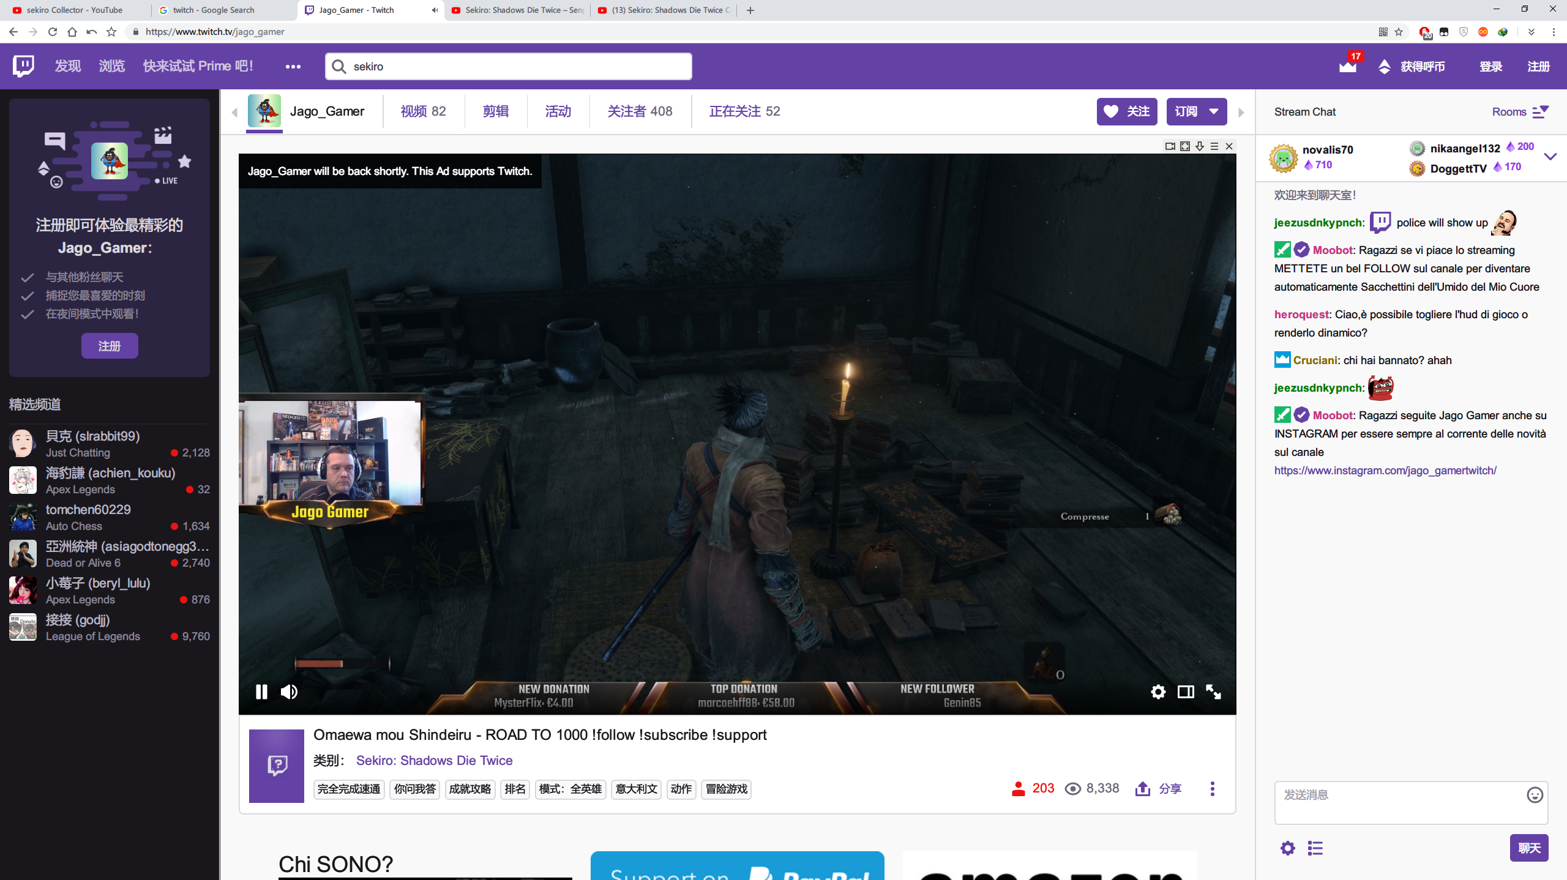Click the search magnifier icon
This screenshot has height=880, width=1567.
tap(339, 66)
